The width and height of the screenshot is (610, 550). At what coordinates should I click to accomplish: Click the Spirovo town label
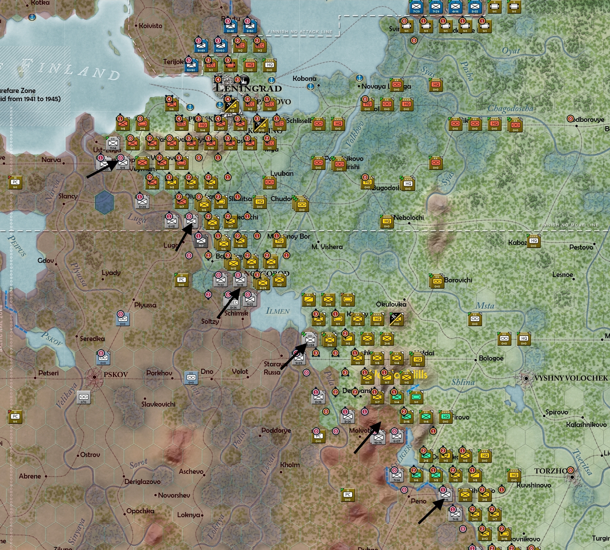(556, 412)
